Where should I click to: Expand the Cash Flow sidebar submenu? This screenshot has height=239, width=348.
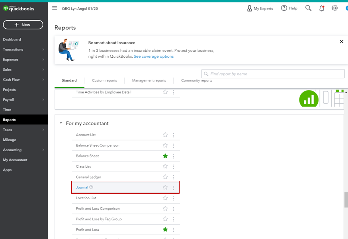click(x=43, y=80)
